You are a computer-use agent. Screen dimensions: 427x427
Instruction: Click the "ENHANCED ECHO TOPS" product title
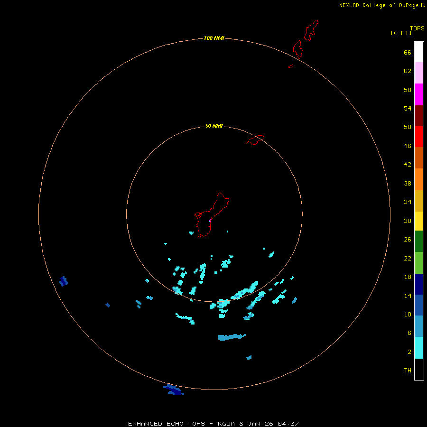(167, 424)
